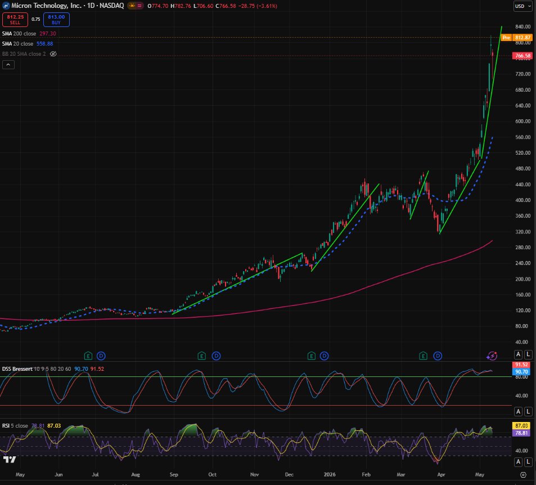This screenshot has width=536, height=485.
Task: Open the June earnings E marker
Action: (88, 356)
